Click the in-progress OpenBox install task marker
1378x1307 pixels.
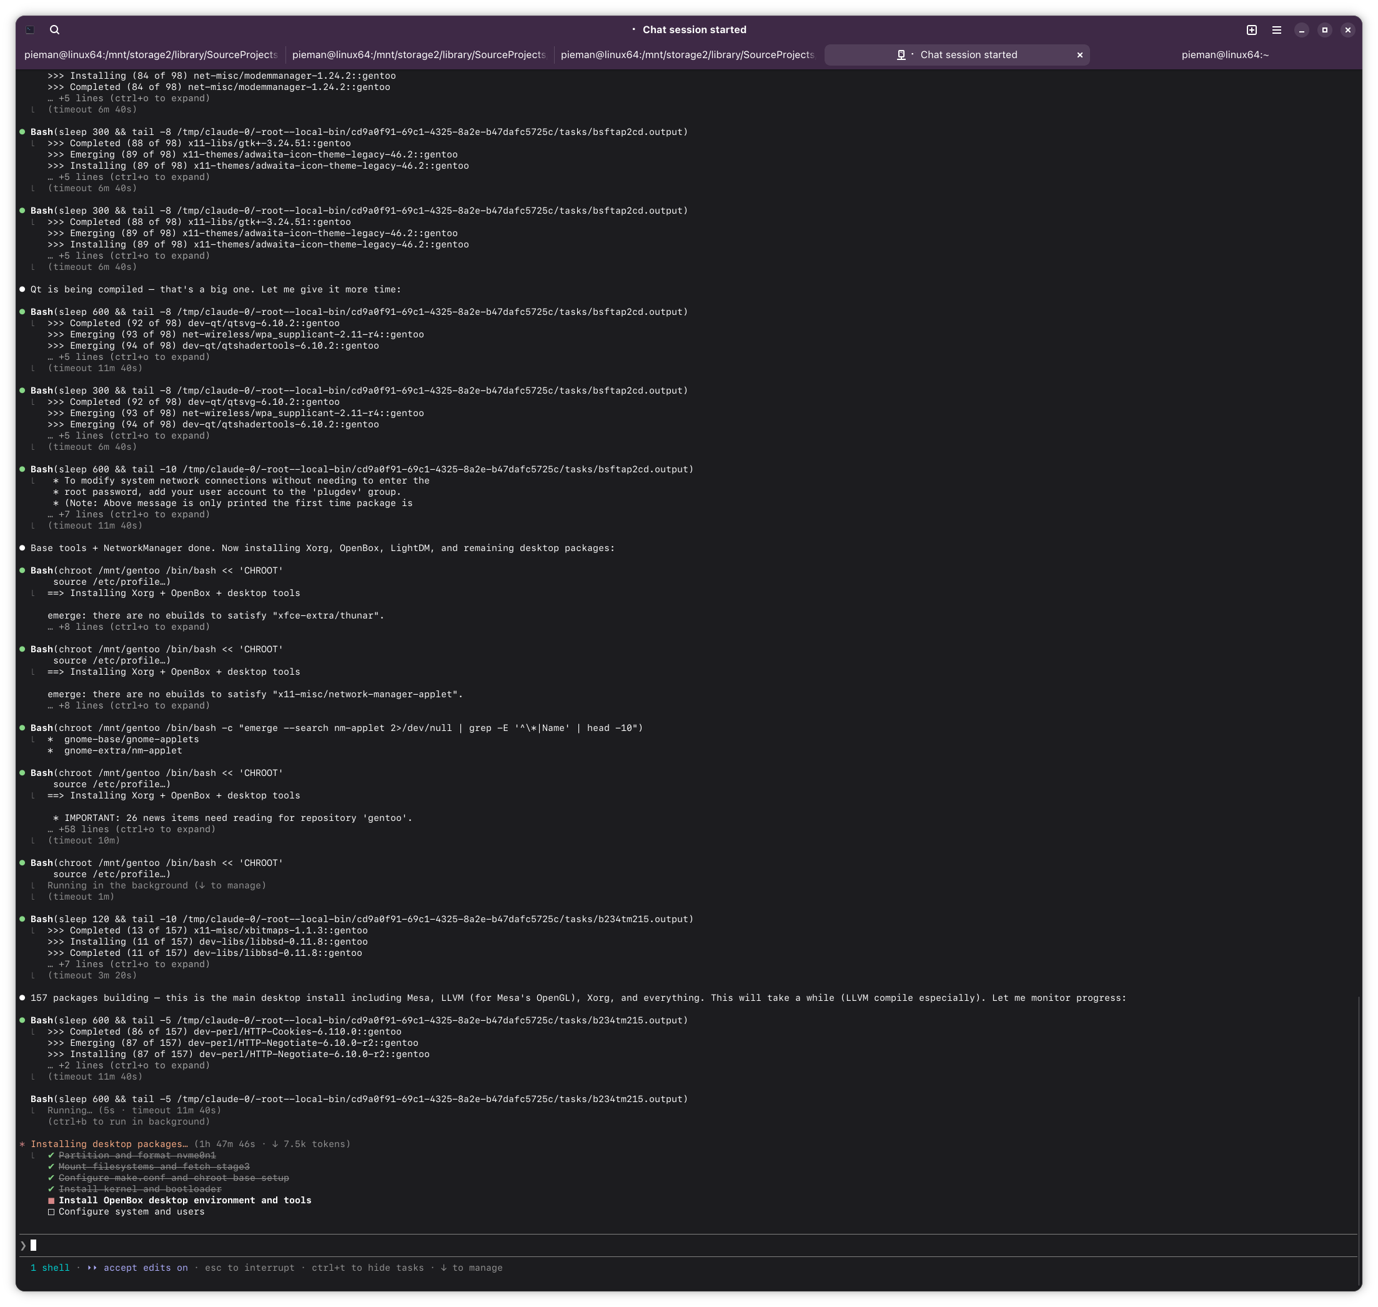(x=51, y=1200)
